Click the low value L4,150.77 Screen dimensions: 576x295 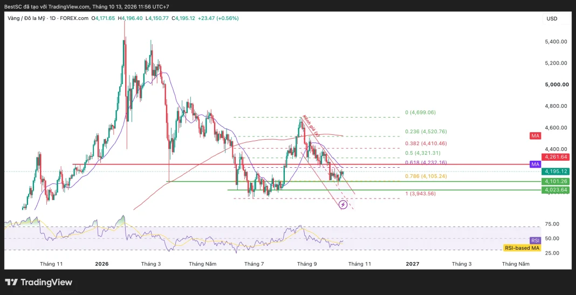point(157,18)
